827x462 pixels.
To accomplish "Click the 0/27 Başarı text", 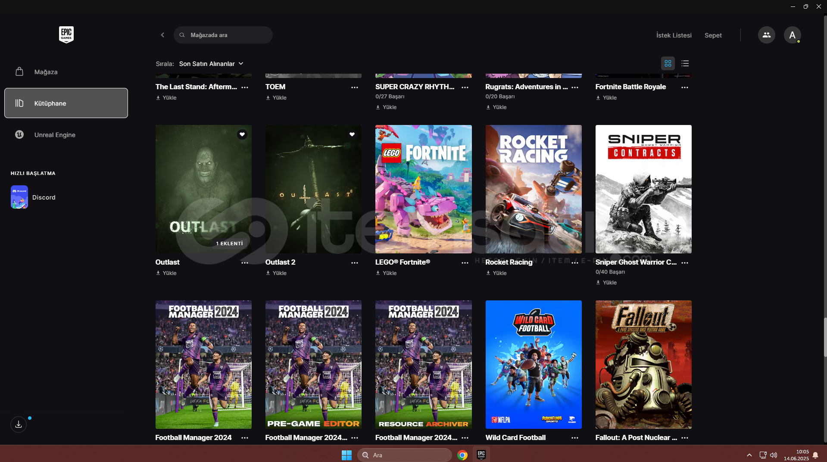I will click(390, 97).
